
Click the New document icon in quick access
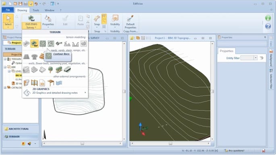[x=10, y=4]
